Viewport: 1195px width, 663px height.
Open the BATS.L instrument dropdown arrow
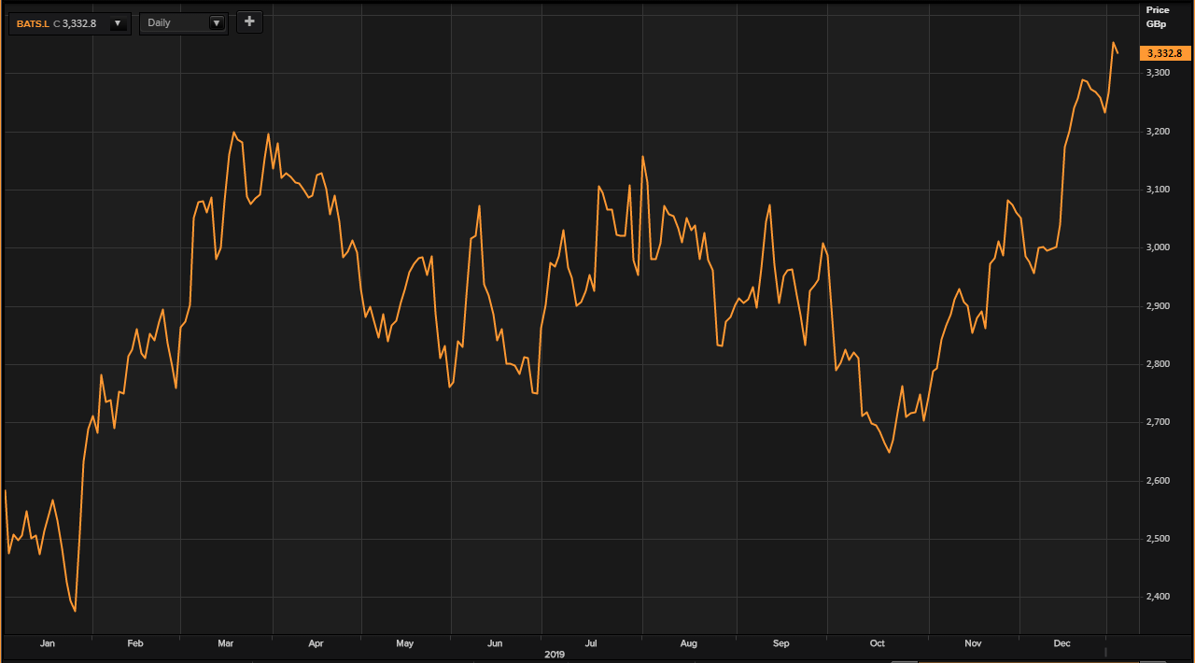pos(118,23)
